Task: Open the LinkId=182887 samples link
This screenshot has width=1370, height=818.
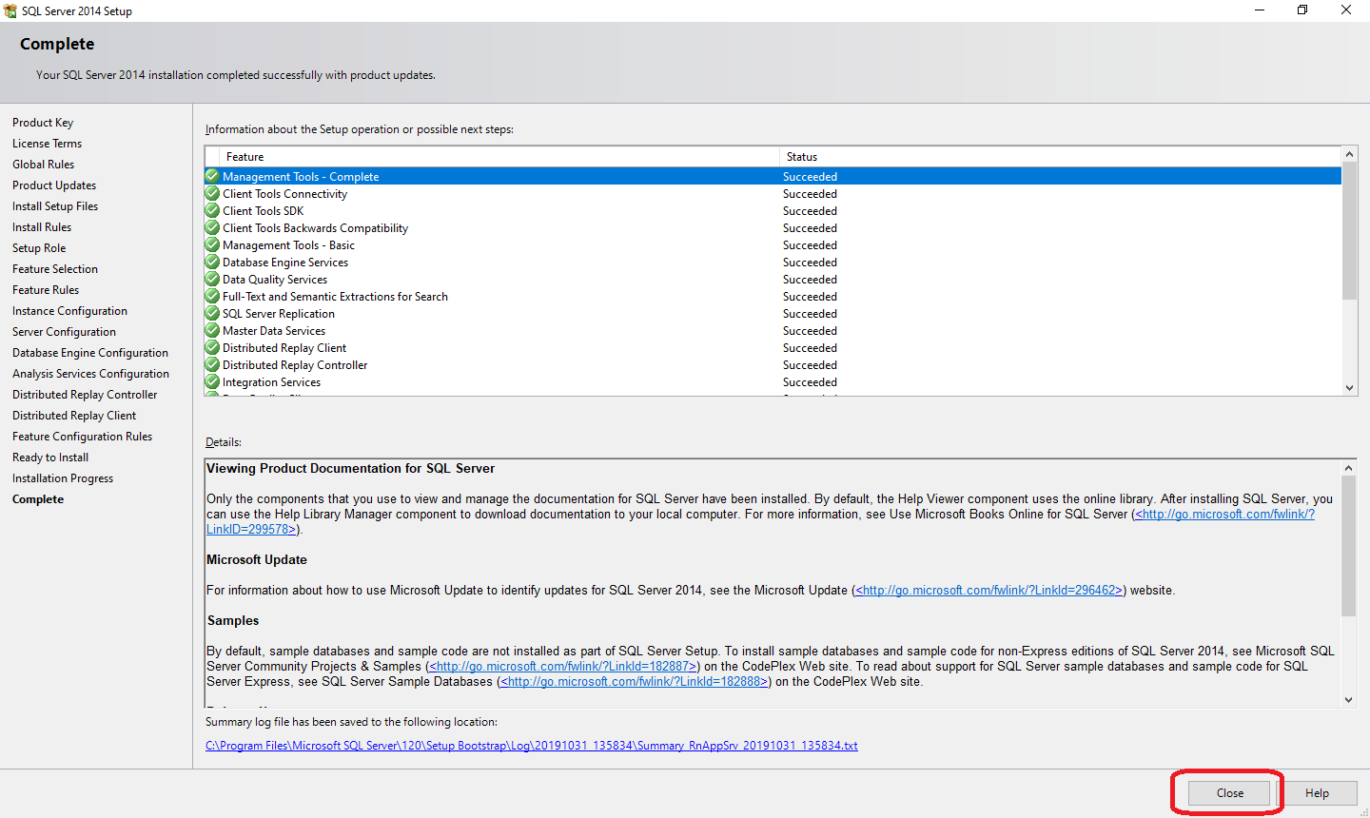Action: pos(563,667)
